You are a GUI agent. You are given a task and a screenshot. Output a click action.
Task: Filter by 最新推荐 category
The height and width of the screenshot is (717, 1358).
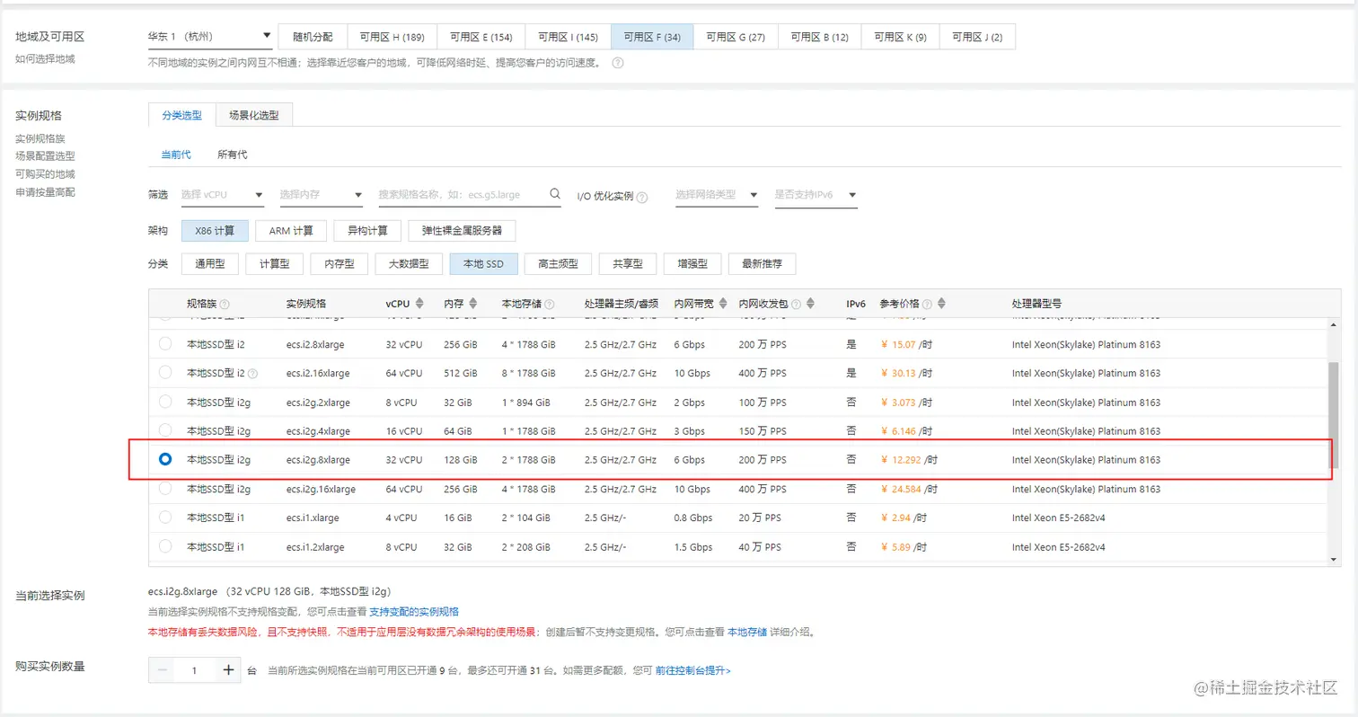(762, 264)
